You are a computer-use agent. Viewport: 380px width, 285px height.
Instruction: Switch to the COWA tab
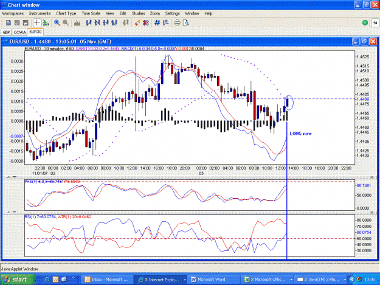(x=19, y=32)
